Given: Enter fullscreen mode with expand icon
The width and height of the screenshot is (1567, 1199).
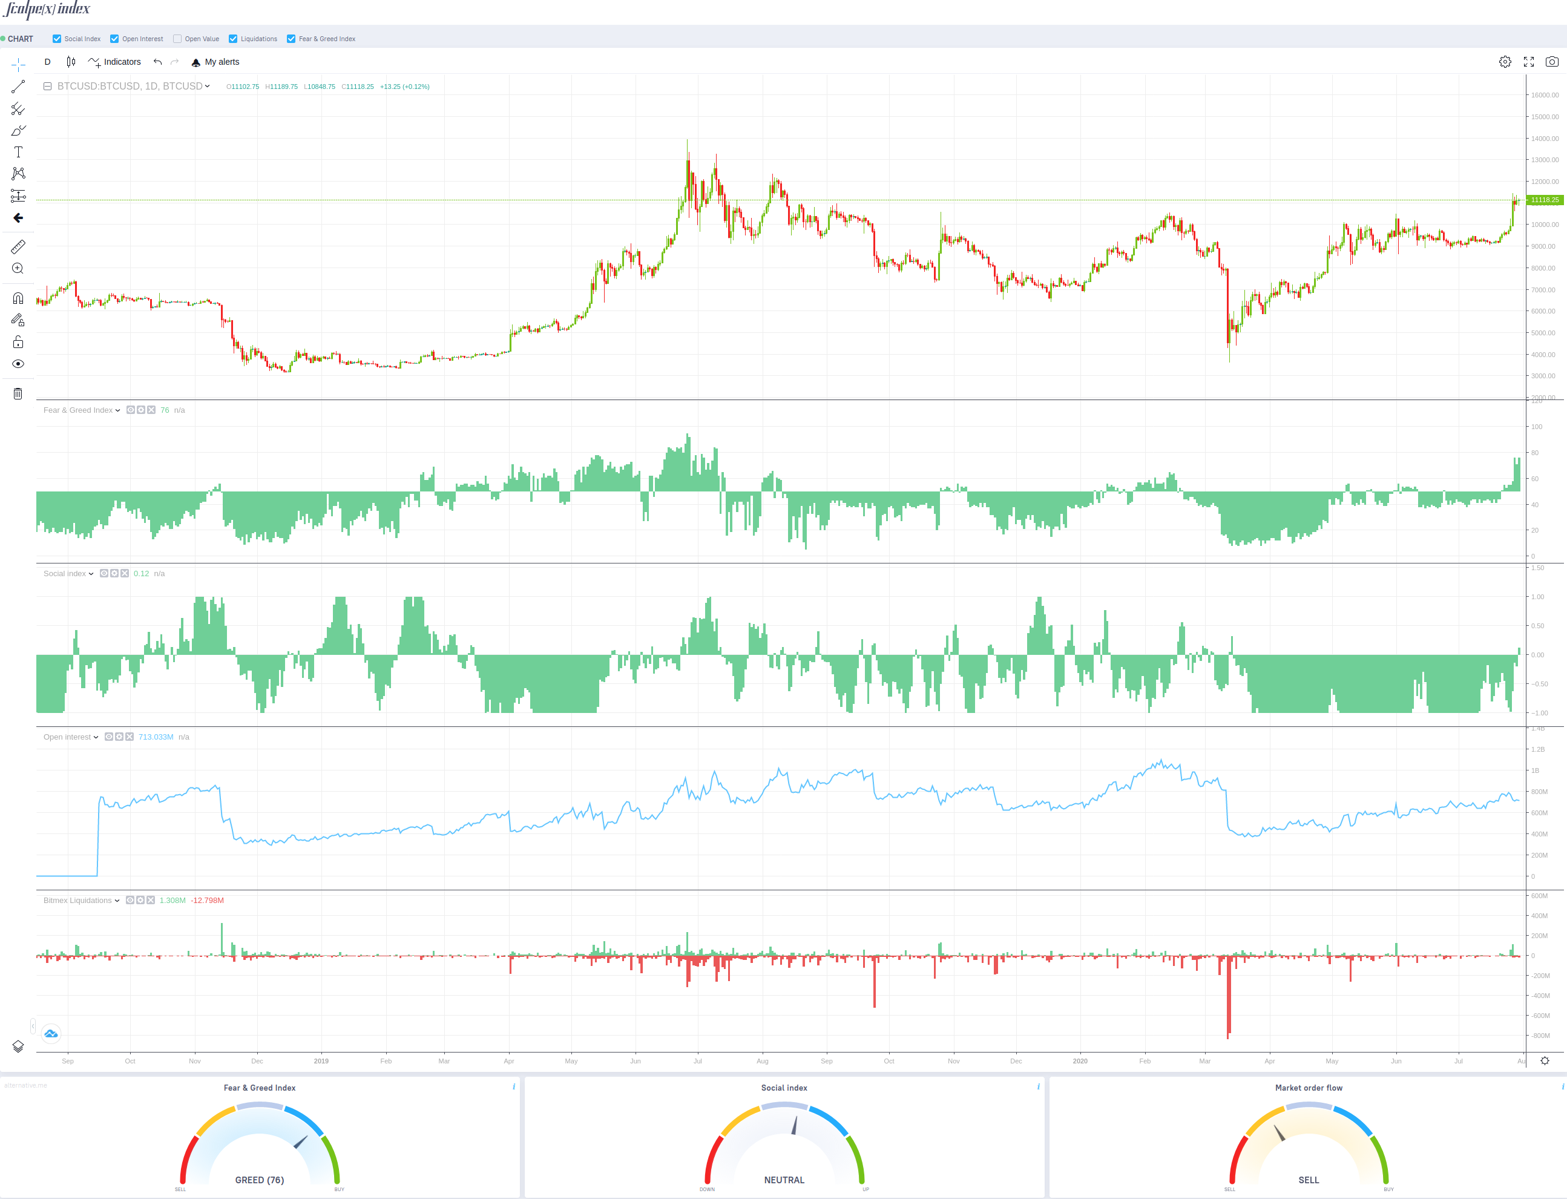Looking at the screenshot, I should point(1528,62).
